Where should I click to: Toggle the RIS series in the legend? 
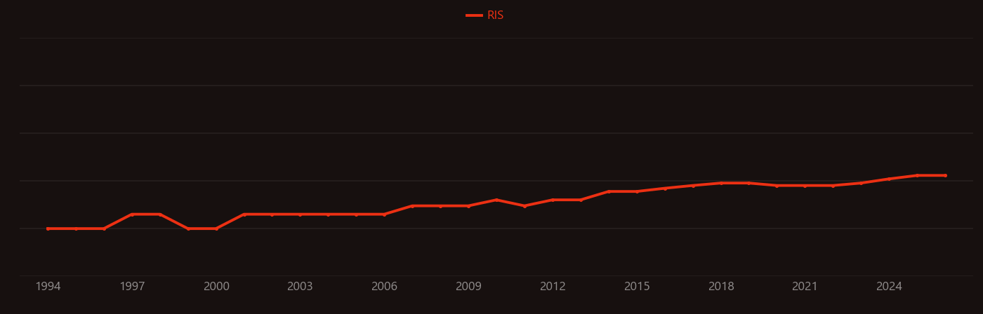coord(485,15)
